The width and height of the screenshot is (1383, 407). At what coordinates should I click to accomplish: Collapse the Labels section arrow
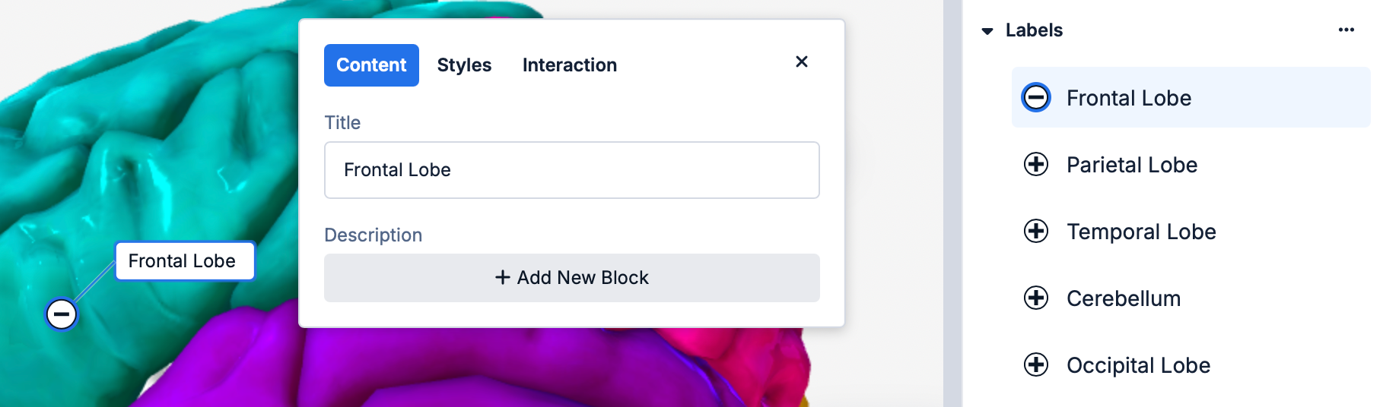[987, 31]
